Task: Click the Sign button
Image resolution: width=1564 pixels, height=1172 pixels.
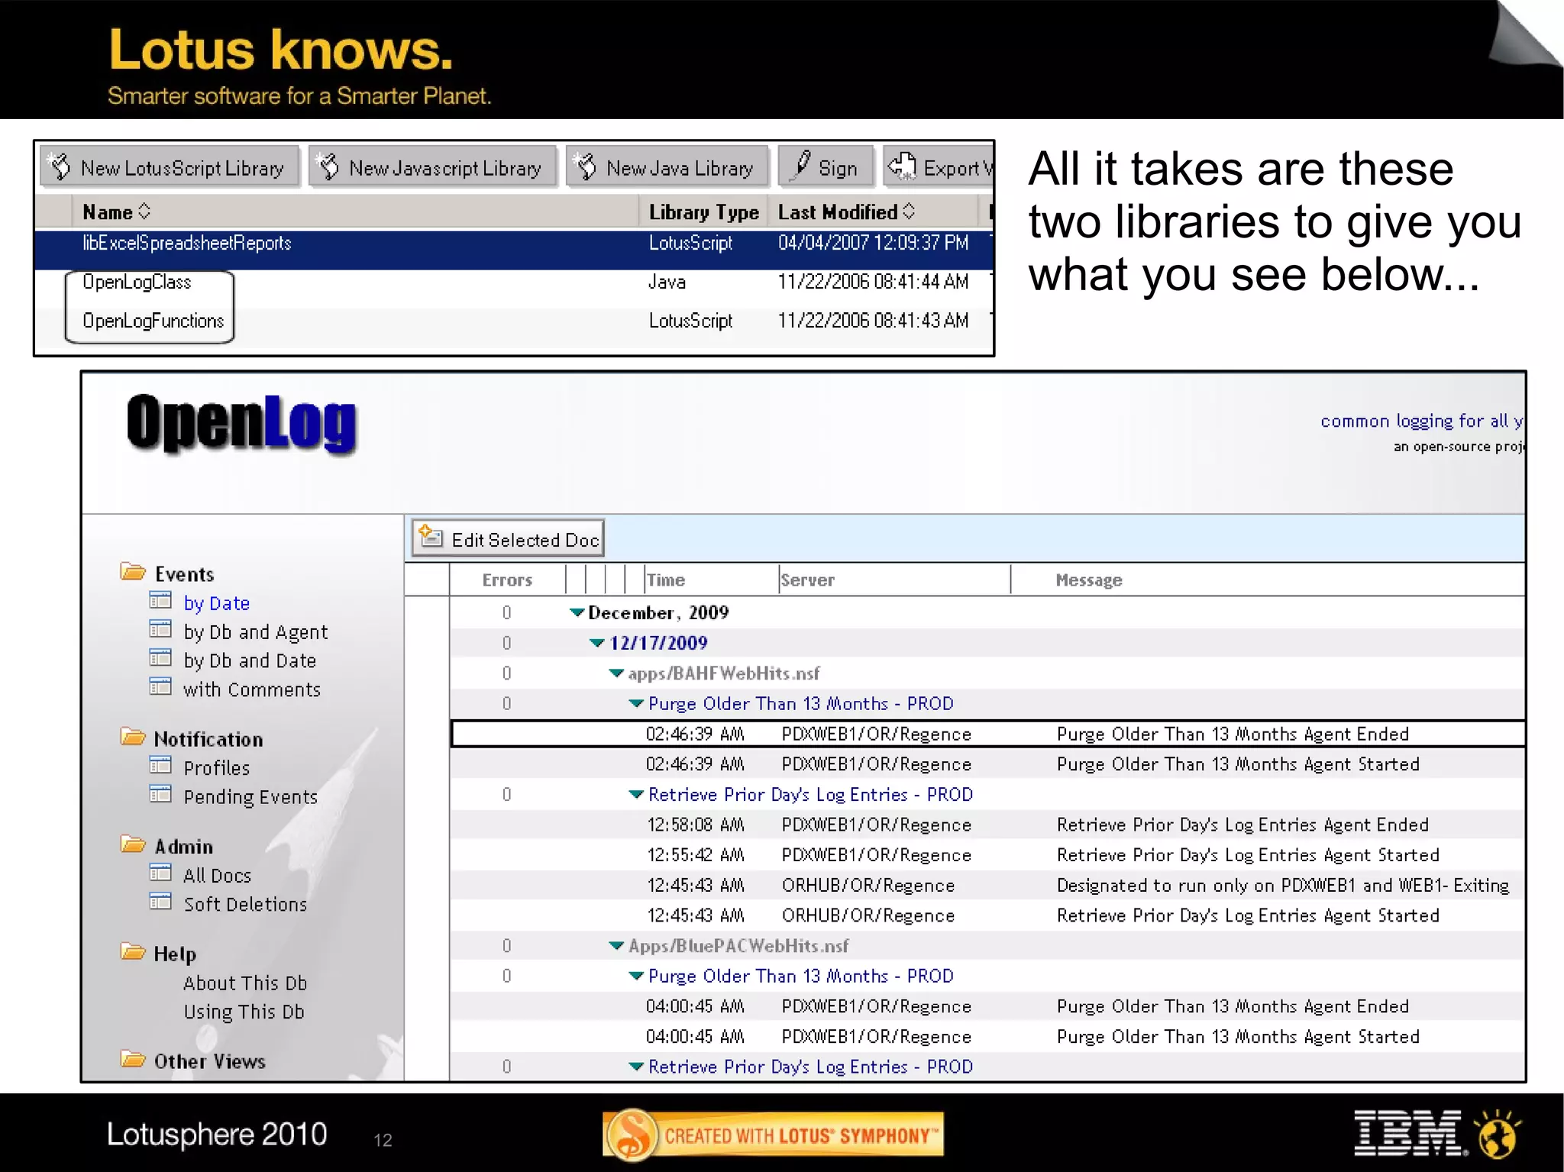Action: [x=826, y=167]
